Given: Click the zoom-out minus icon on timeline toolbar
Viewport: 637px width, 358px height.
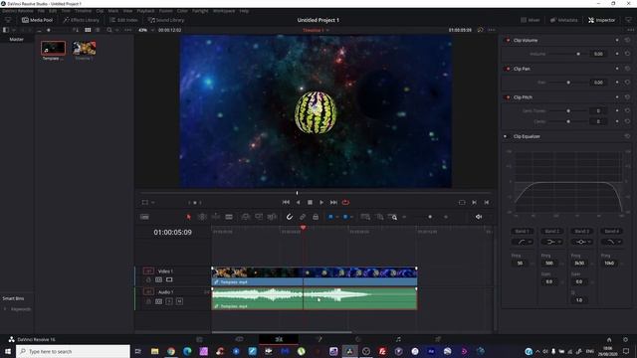Looking at the screenshot, I should click(x=404, y=217).
